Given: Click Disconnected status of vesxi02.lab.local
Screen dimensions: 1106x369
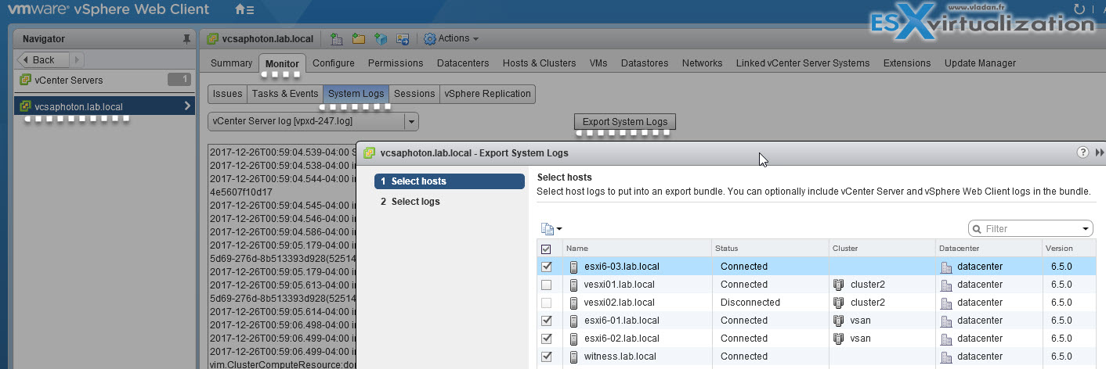Looking at the screenshot, I should [750, 303].
